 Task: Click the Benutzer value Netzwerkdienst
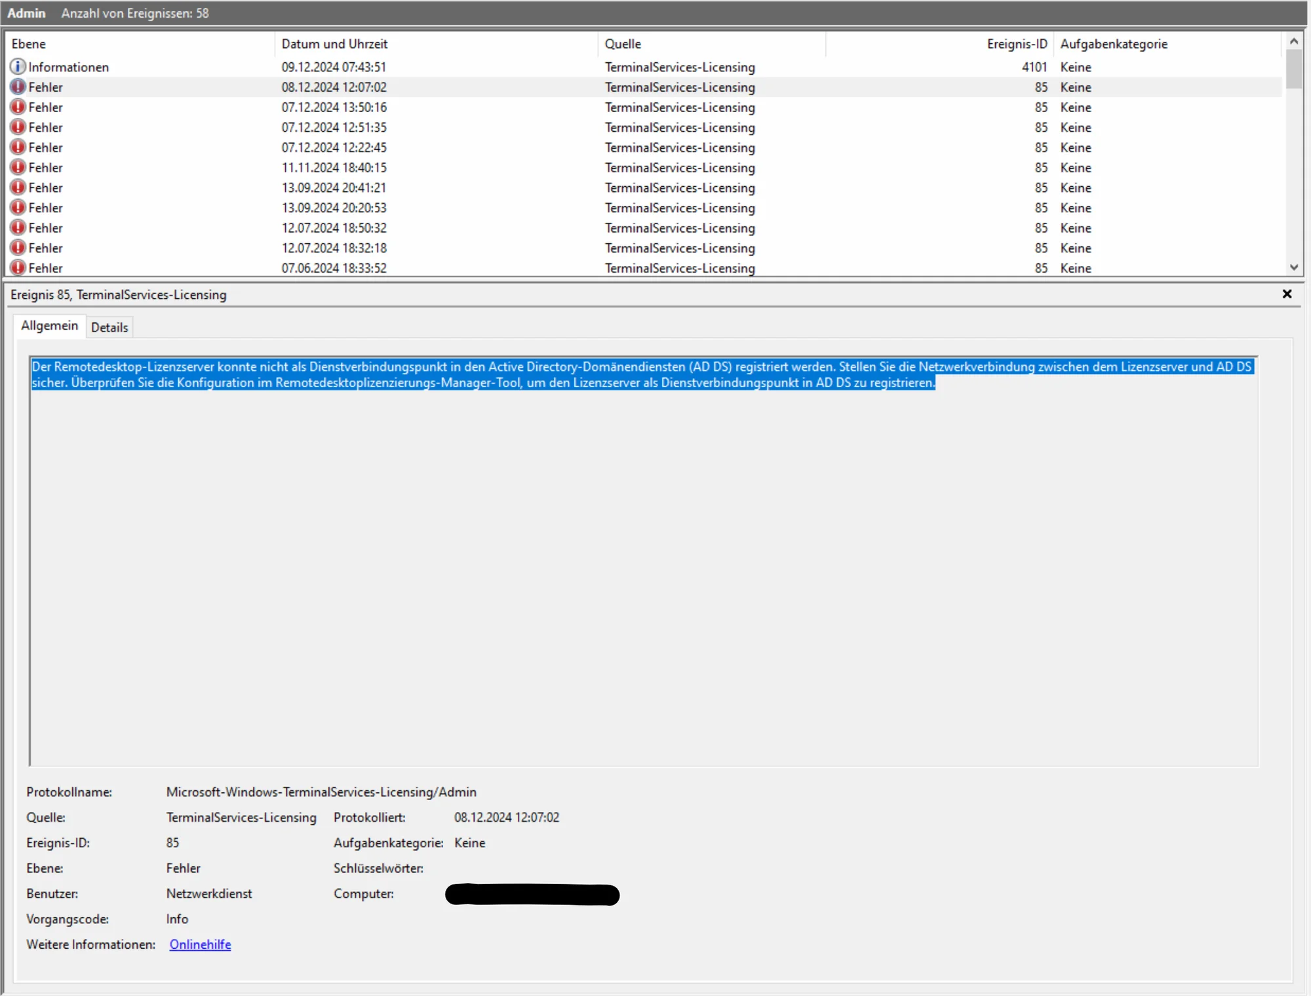[209, 893]
